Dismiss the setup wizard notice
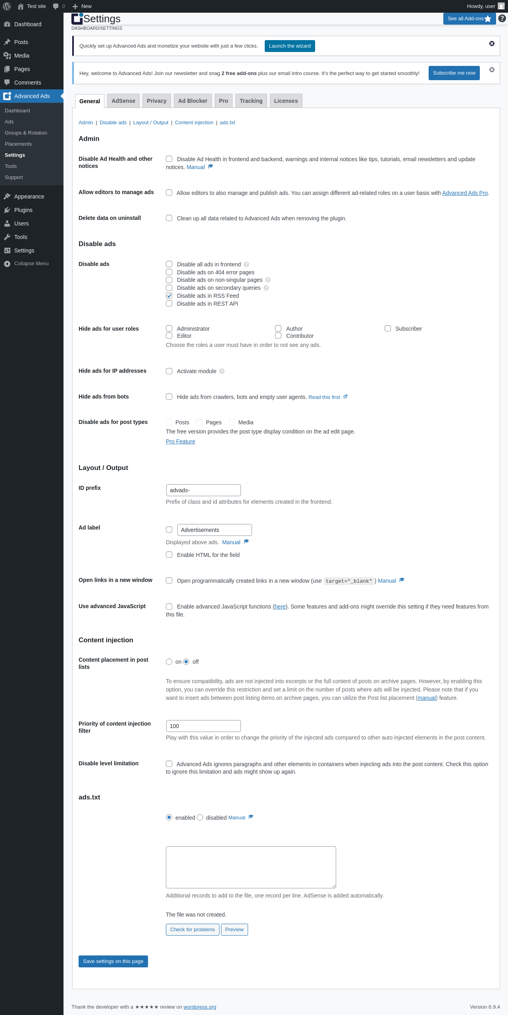Viewport: 508px width, 1015px height. (x=492, y=44)
